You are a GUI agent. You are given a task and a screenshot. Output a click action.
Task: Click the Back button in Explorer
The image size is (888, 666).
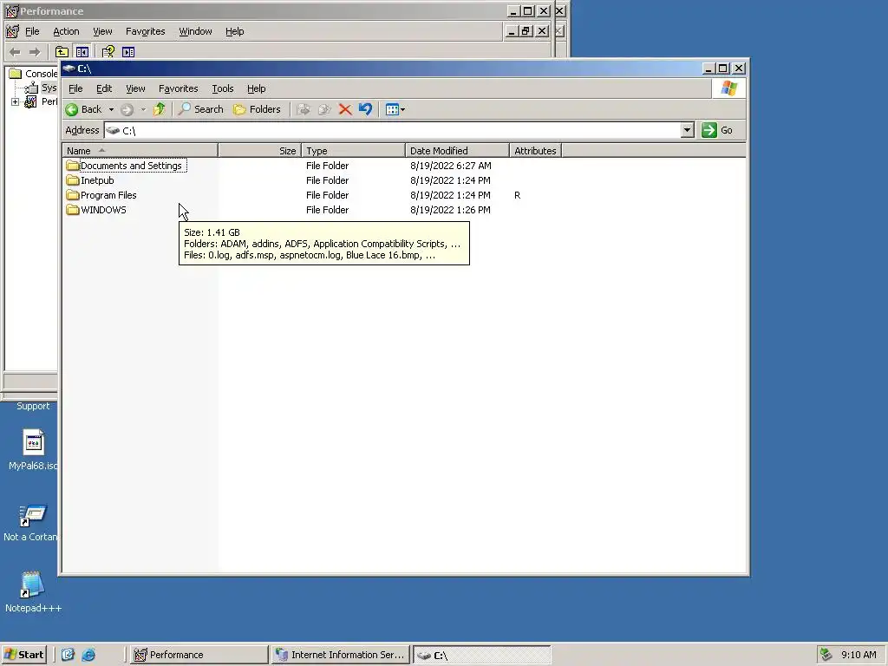click(84, 109)
